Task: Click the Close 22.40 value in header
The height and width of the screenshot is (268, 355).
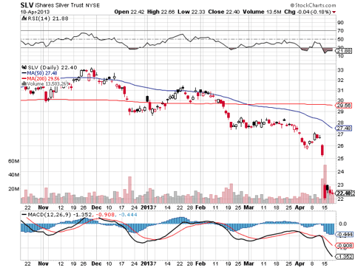Action: (x=223, y=12)
